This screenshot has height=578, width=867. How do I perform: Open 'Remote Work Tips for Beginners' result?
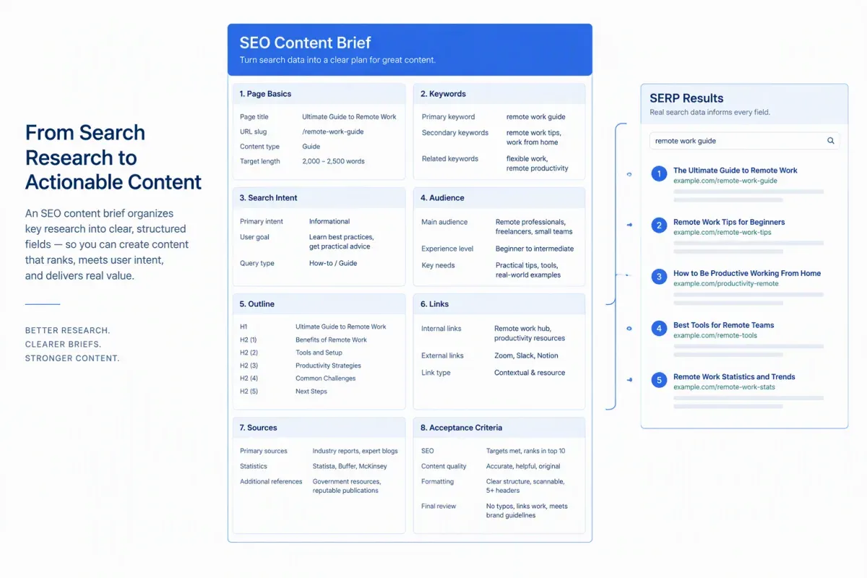point(729,222)
